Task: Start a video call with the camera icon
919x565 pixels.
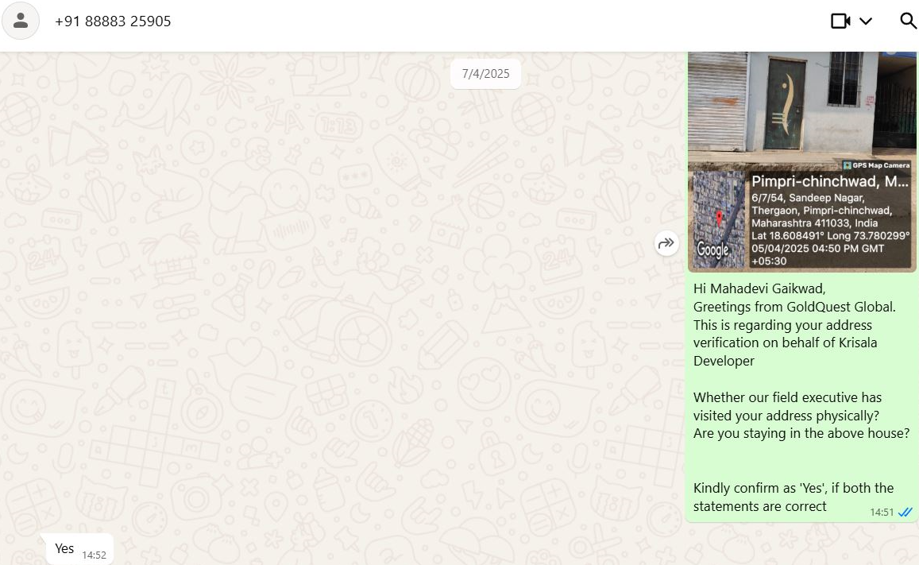Action: pyautogui.click(x=840, y=21)
